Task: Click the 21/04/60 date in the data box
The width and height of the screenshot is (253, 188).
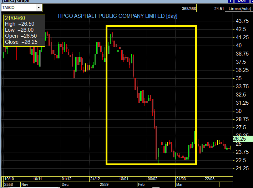Action: (15, 18)
